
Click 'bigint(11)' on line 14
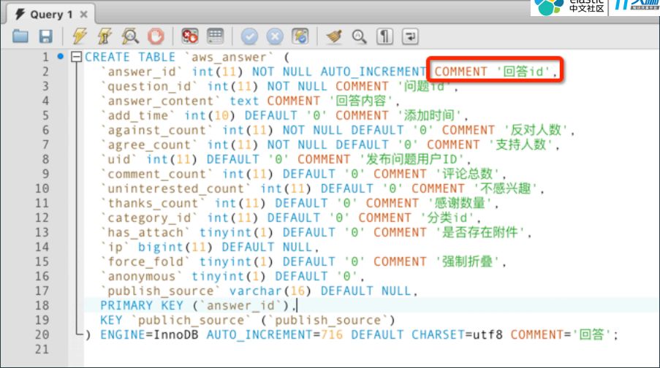175,248
